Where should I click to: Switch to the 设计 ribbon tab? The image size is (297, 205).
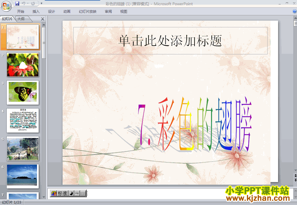[51, 12]
